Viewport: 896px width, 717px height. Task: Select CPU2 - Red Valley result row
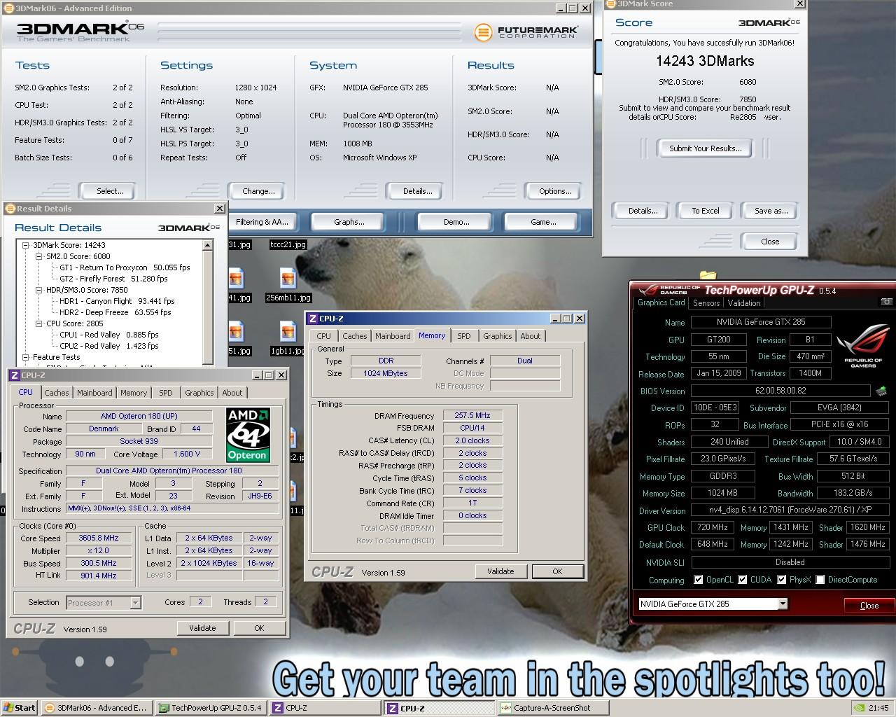pyautogui.click(x=108, y=346)
